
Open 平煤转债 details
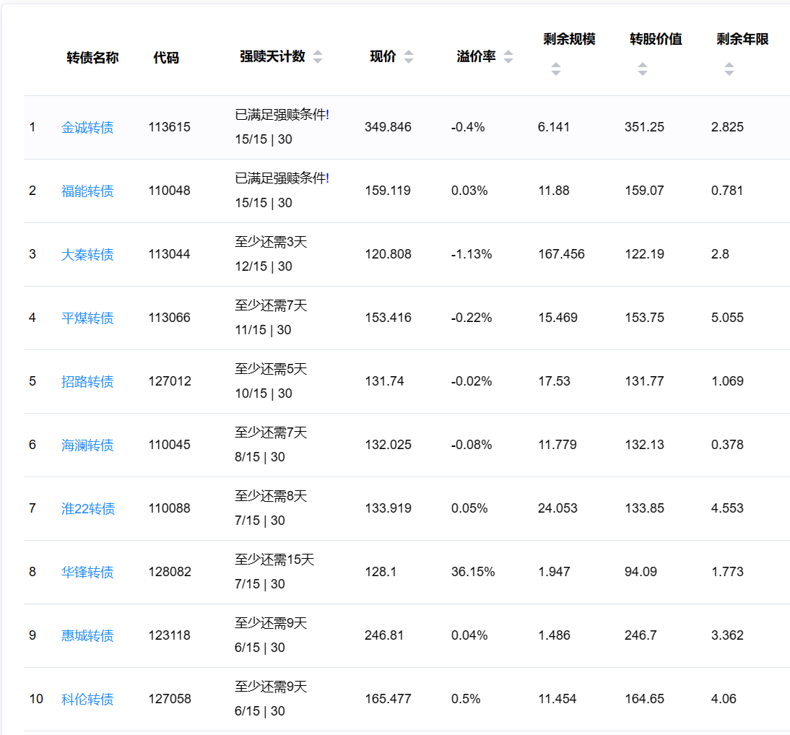click(x=87, y=318)
